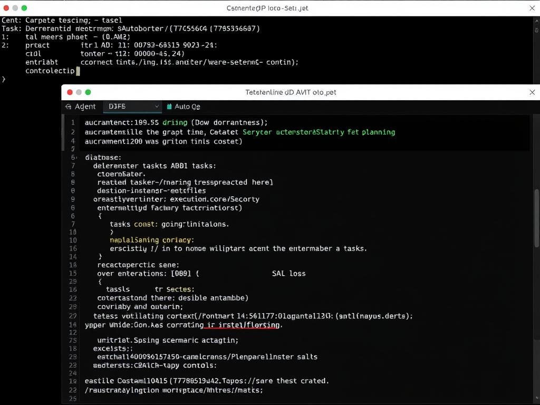Click the line ending 'Plenparellnster salts'

click(207, 357)
